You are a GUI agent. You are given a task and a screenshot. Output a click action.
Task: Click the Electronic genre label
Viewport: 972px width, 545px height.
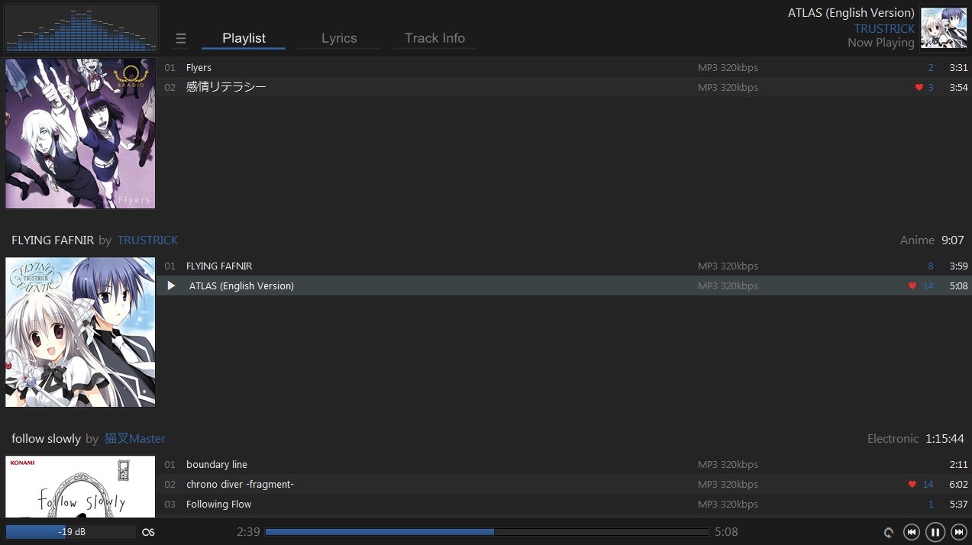point(893,438)
